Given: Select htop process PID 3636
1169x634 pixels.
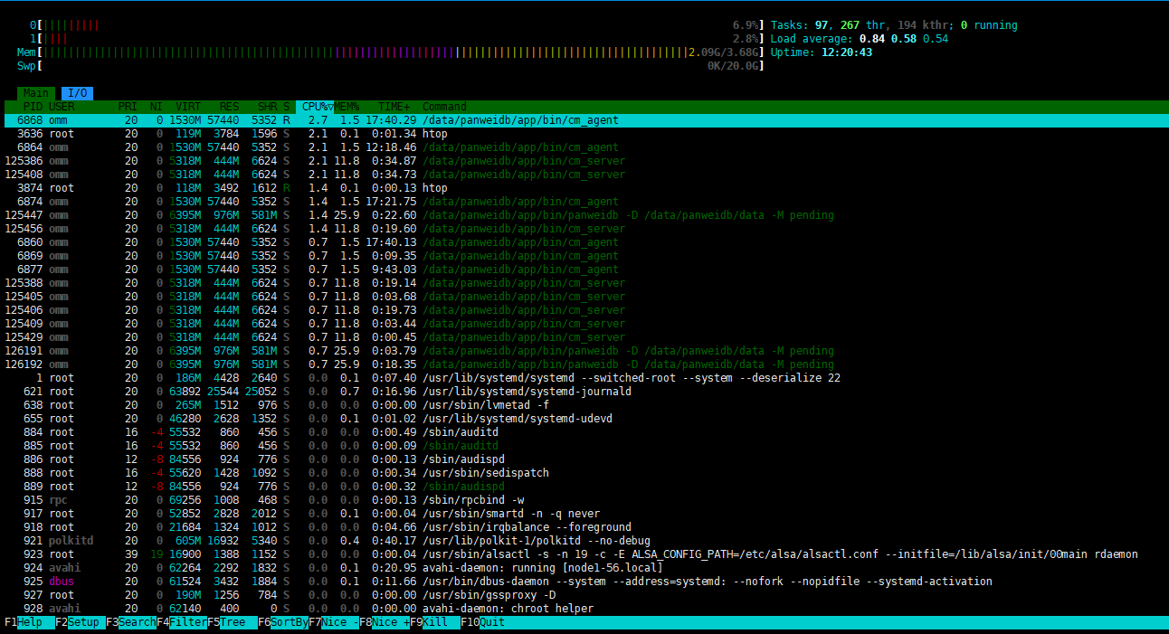Looking at the screenshot, I should click(584, 134).
